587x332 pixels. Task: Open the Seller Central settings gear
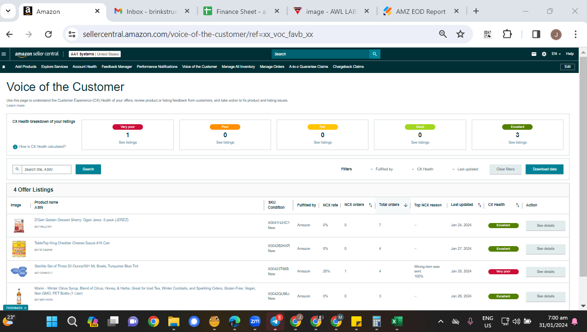(x=544, y=54)
